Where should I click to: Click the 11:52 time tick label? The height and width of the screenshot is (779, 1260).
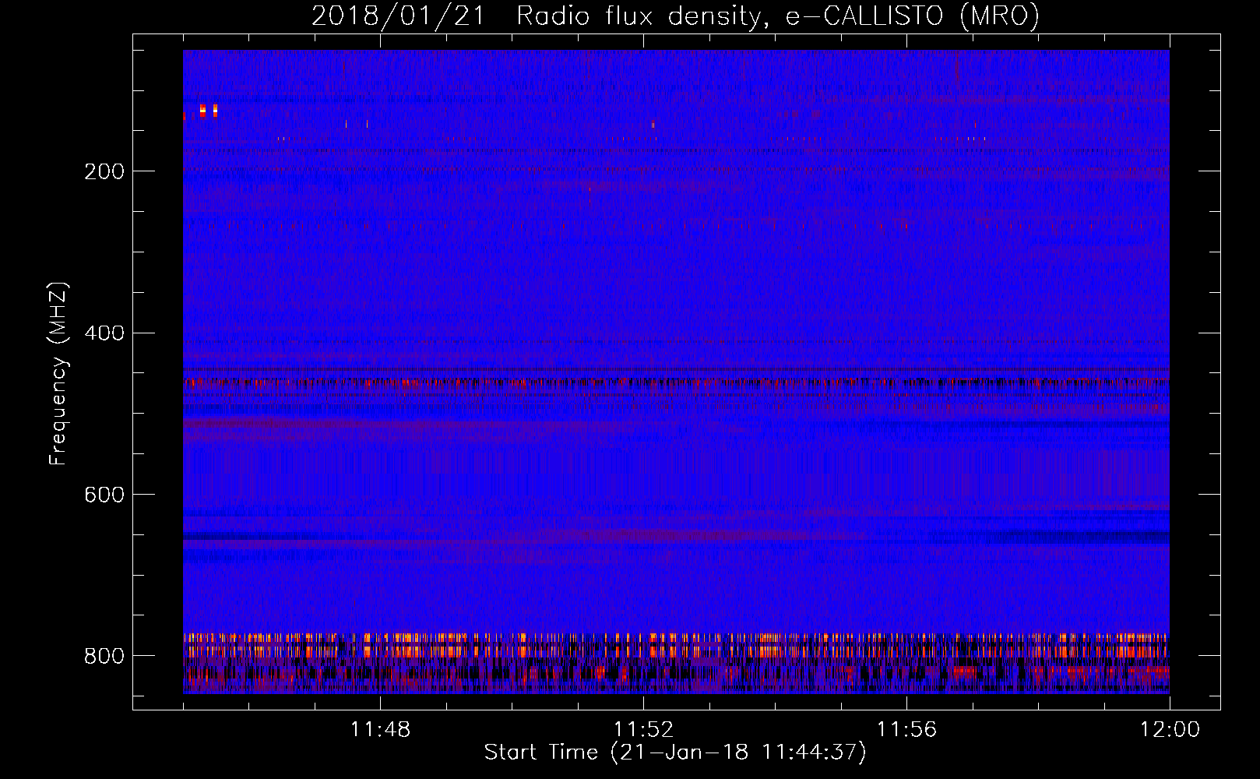click(643, 730)
